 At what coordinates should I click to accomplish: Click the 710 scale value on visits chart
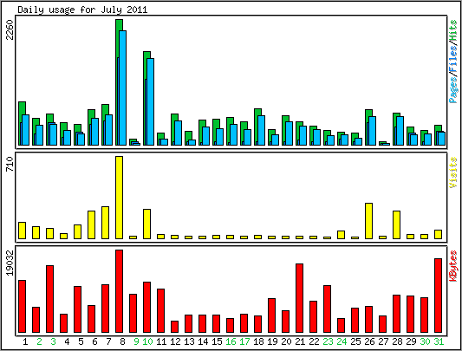pyautogui.click(x=10, y=164)
